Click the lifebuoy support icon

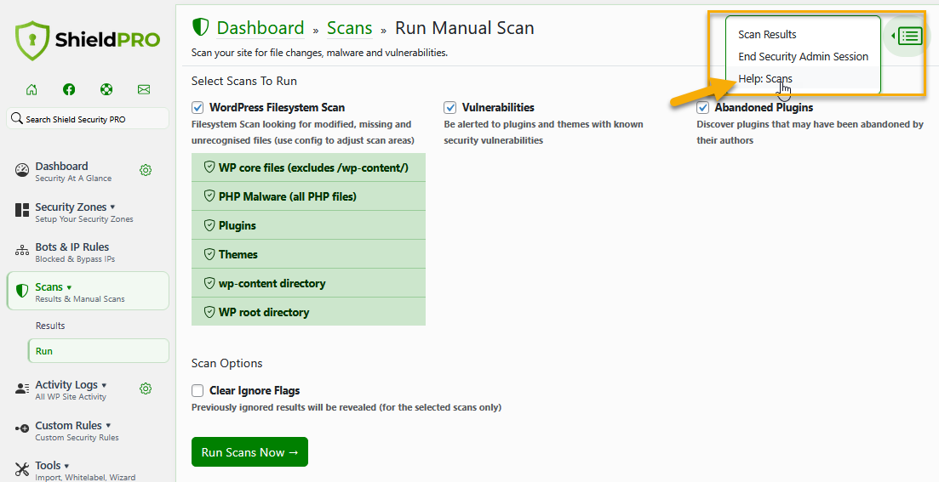click(x=106, y=90)
